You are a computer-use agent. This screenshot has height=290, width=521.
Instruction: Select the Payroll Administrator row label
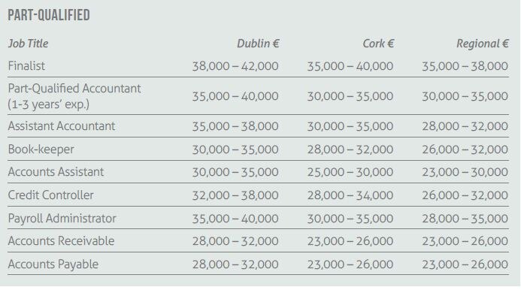[62, 218]
